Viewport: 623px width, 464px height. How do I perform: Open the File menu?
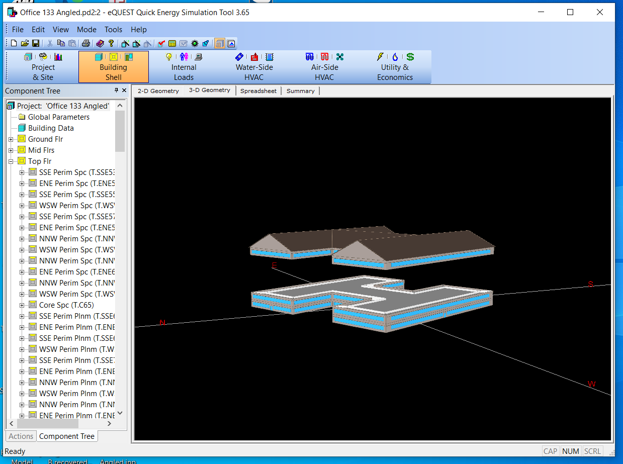coord(18,30)
